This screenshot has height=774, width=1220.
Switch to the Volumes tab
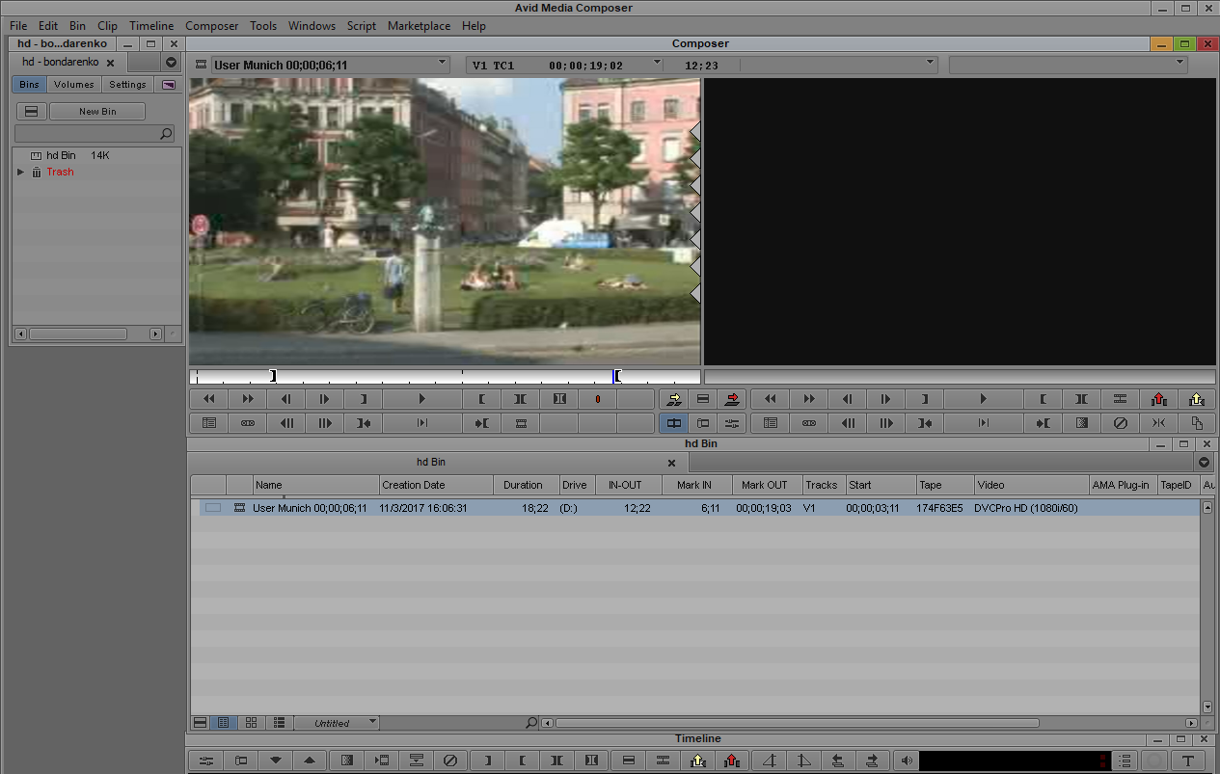click(x=74, y=85)
